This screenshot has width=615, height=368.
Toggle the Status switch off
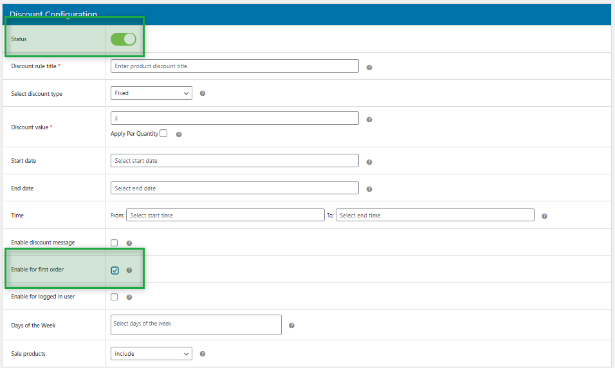(123, 39)
